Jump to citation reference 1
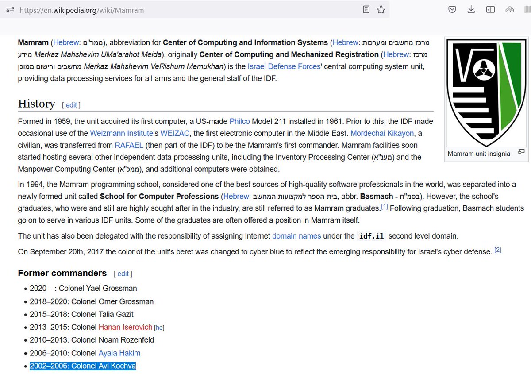Viewport: 531px width, 374px height. pyautogui.click(x=385, y=206)
